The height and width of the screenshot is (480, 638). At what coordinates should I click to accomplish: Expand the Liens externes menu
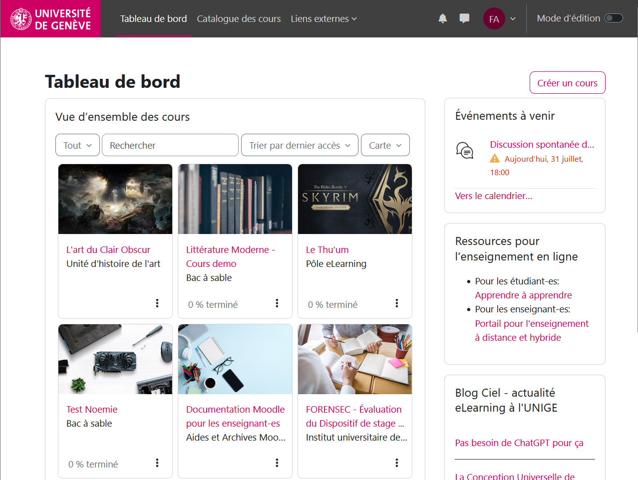tap(323, 19)
